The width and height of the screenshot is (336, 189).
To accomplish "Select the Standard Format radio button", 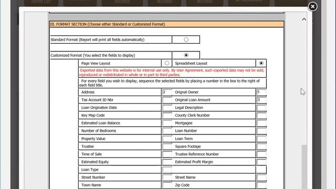I will [x=186, y=39].
